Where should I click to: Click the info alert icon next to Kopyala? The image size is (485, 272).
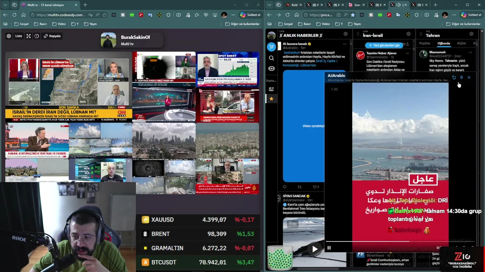click(37, 36)
